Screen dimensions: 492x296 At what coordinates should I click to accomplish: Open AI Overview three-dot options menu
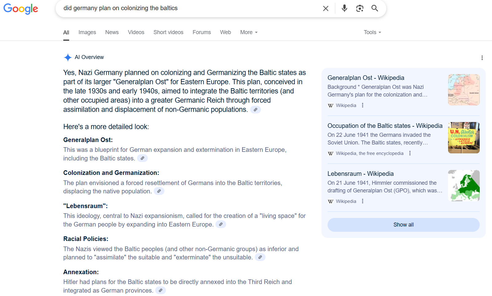[482, 58]
